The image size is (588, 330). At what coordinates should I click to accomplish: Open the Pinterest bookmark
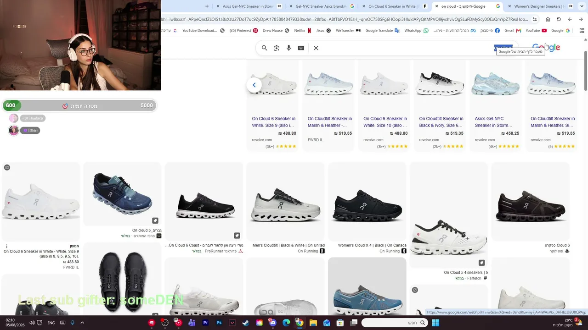tap(243, 31)
